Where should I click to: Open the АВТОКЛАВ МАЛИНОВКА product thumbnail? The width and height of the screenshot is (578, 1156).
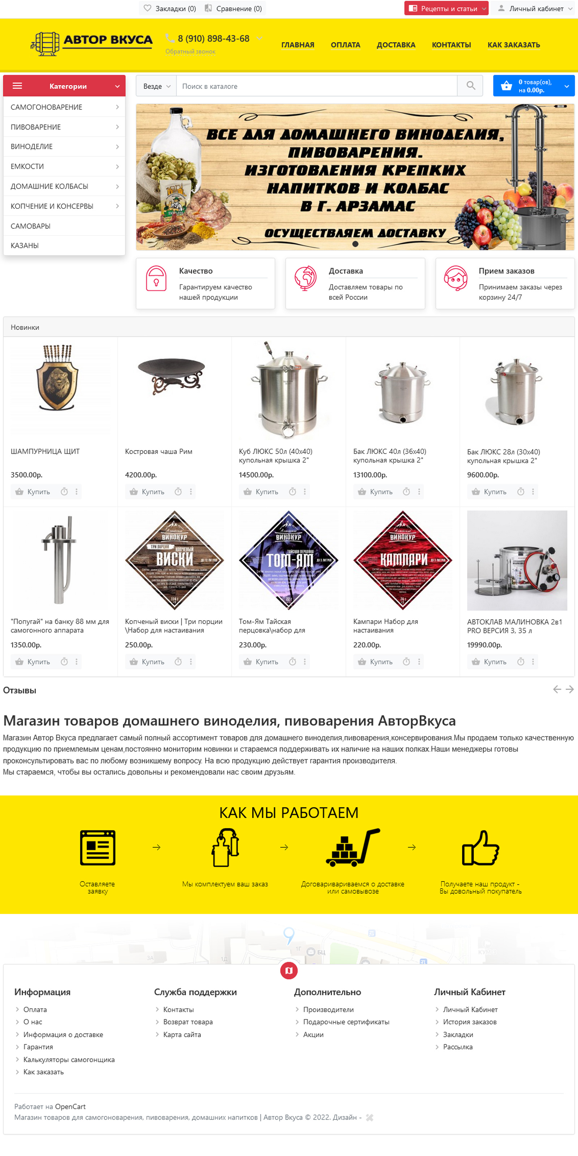click(517, 560)
